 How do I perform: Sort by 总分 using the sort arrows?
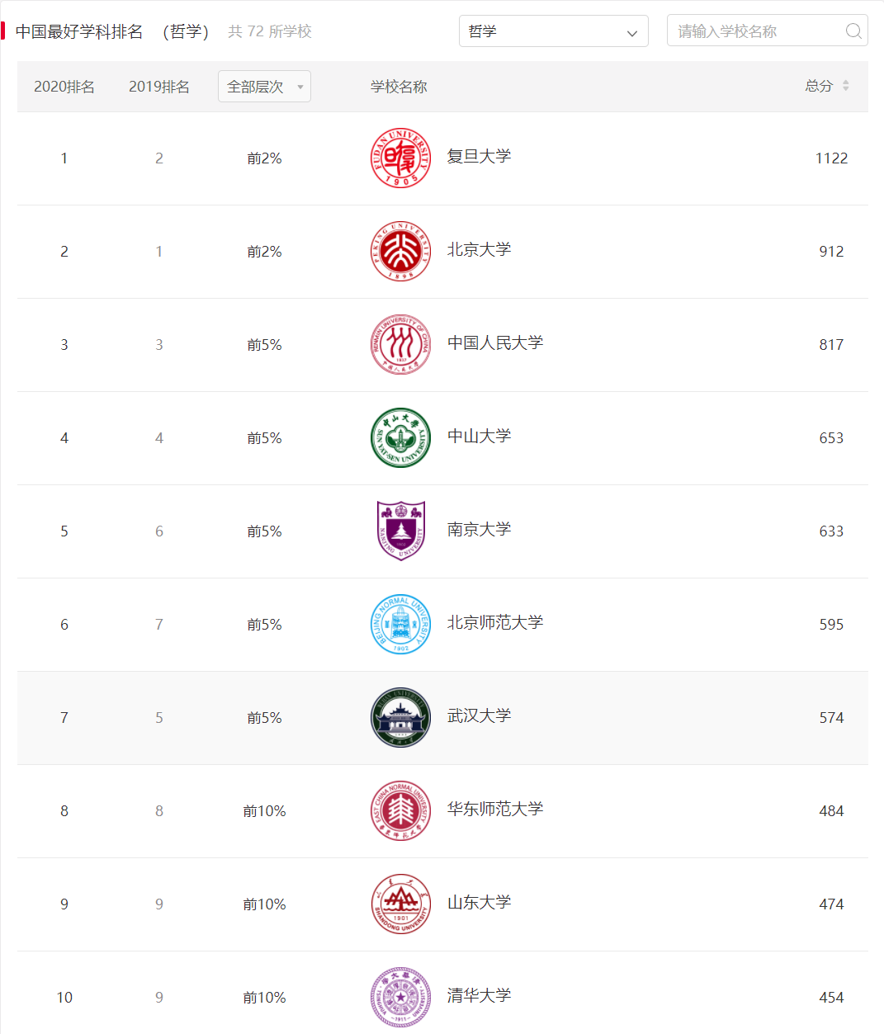(845, 86)
